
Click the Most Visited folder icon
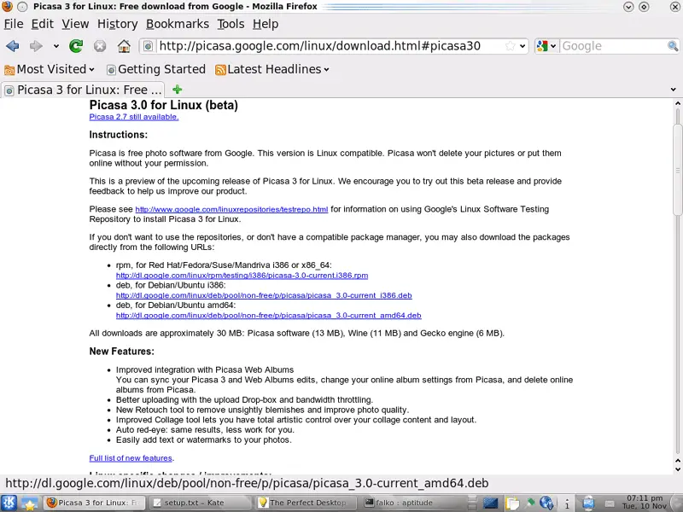(9, 70)
